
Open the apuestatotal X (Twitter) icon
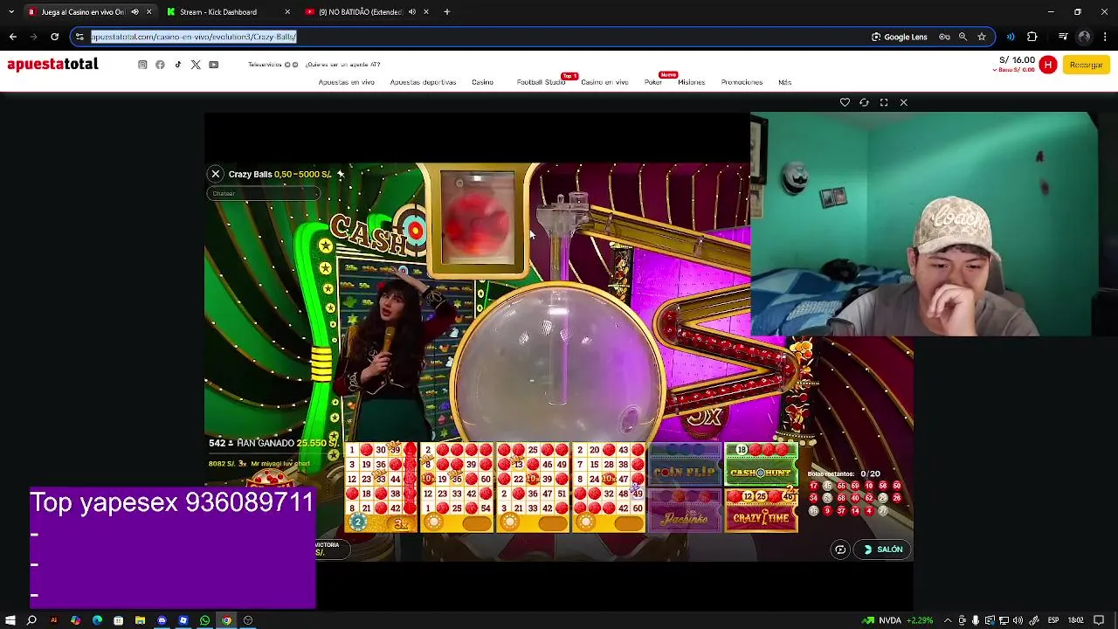196,65
